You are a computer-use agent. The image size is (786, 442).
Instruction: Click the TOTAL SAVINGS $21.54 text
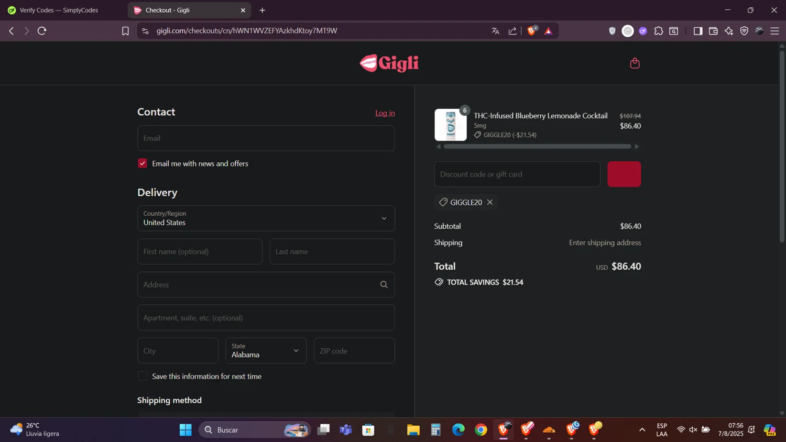pos(485,282)
